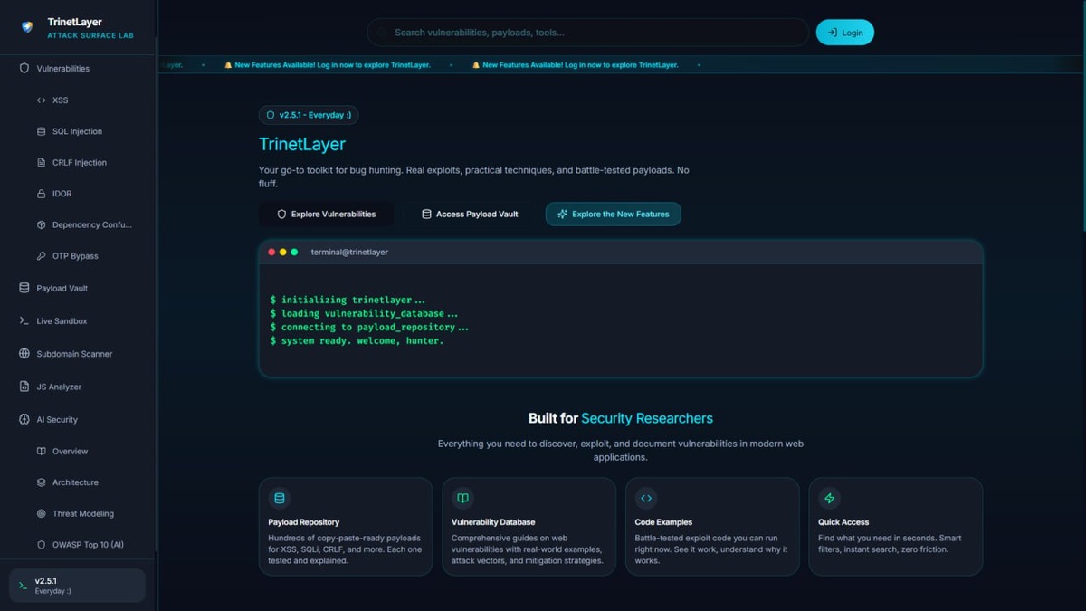Open the OTP Bypass key icon entry
This screenshot has height=611, width=1086.
[41, 256]
